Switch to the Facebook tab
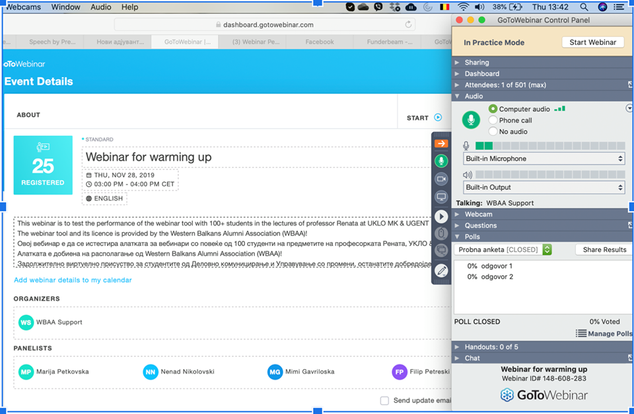Screen dimensions: 634x414 tap(320, 42)
